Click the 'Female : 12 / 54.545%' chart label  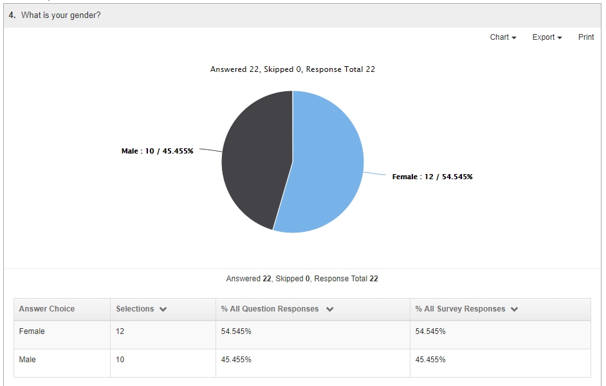coord(432,177)
